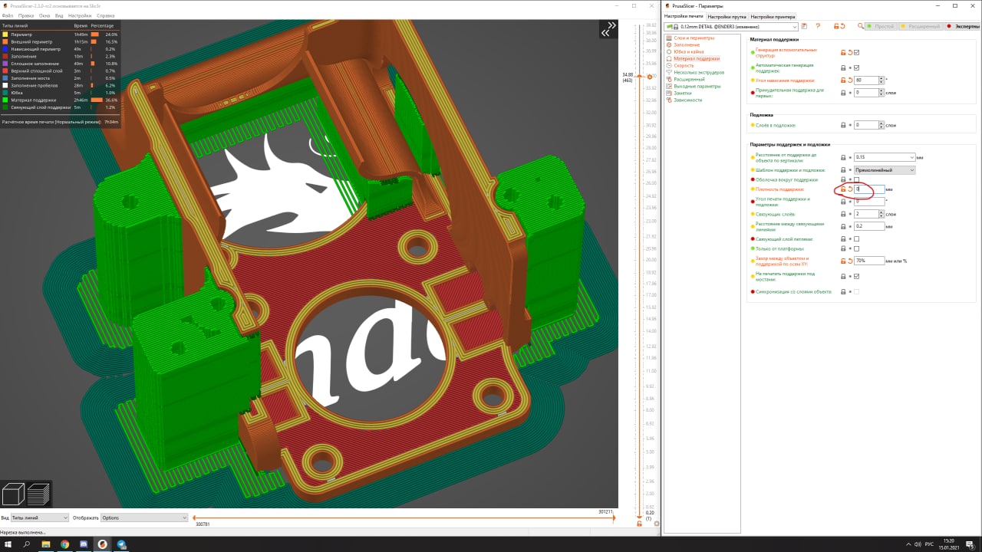Open the Windows Start menu
The width and height of the screenshot is (982, 552).
8,544
